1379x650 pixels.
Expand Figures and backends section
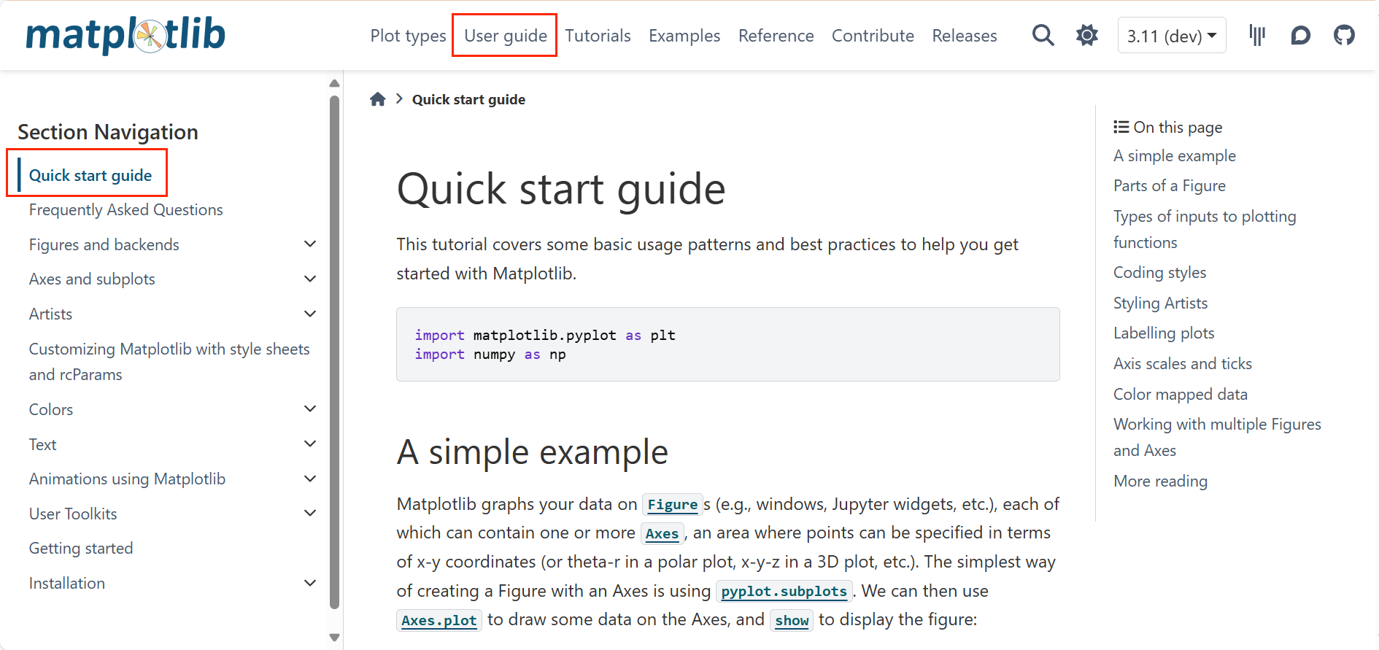310,244
